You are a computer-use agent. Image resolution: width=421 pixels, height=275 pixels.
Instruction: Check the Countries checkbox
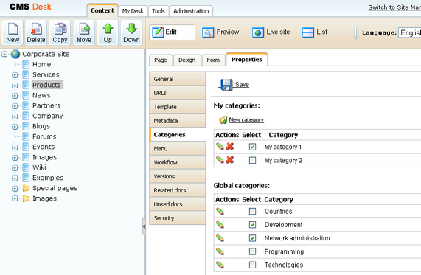click(252, 212)
